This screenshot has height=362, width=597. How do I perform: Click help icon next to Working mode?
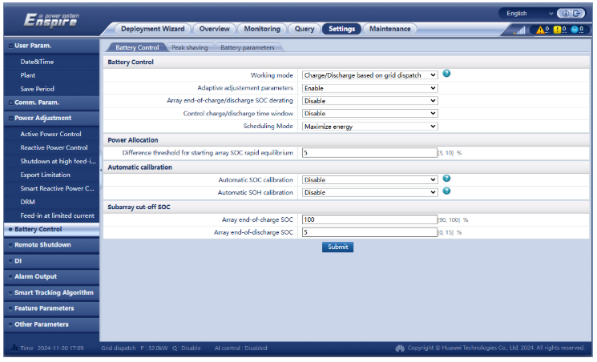[446, 74]
